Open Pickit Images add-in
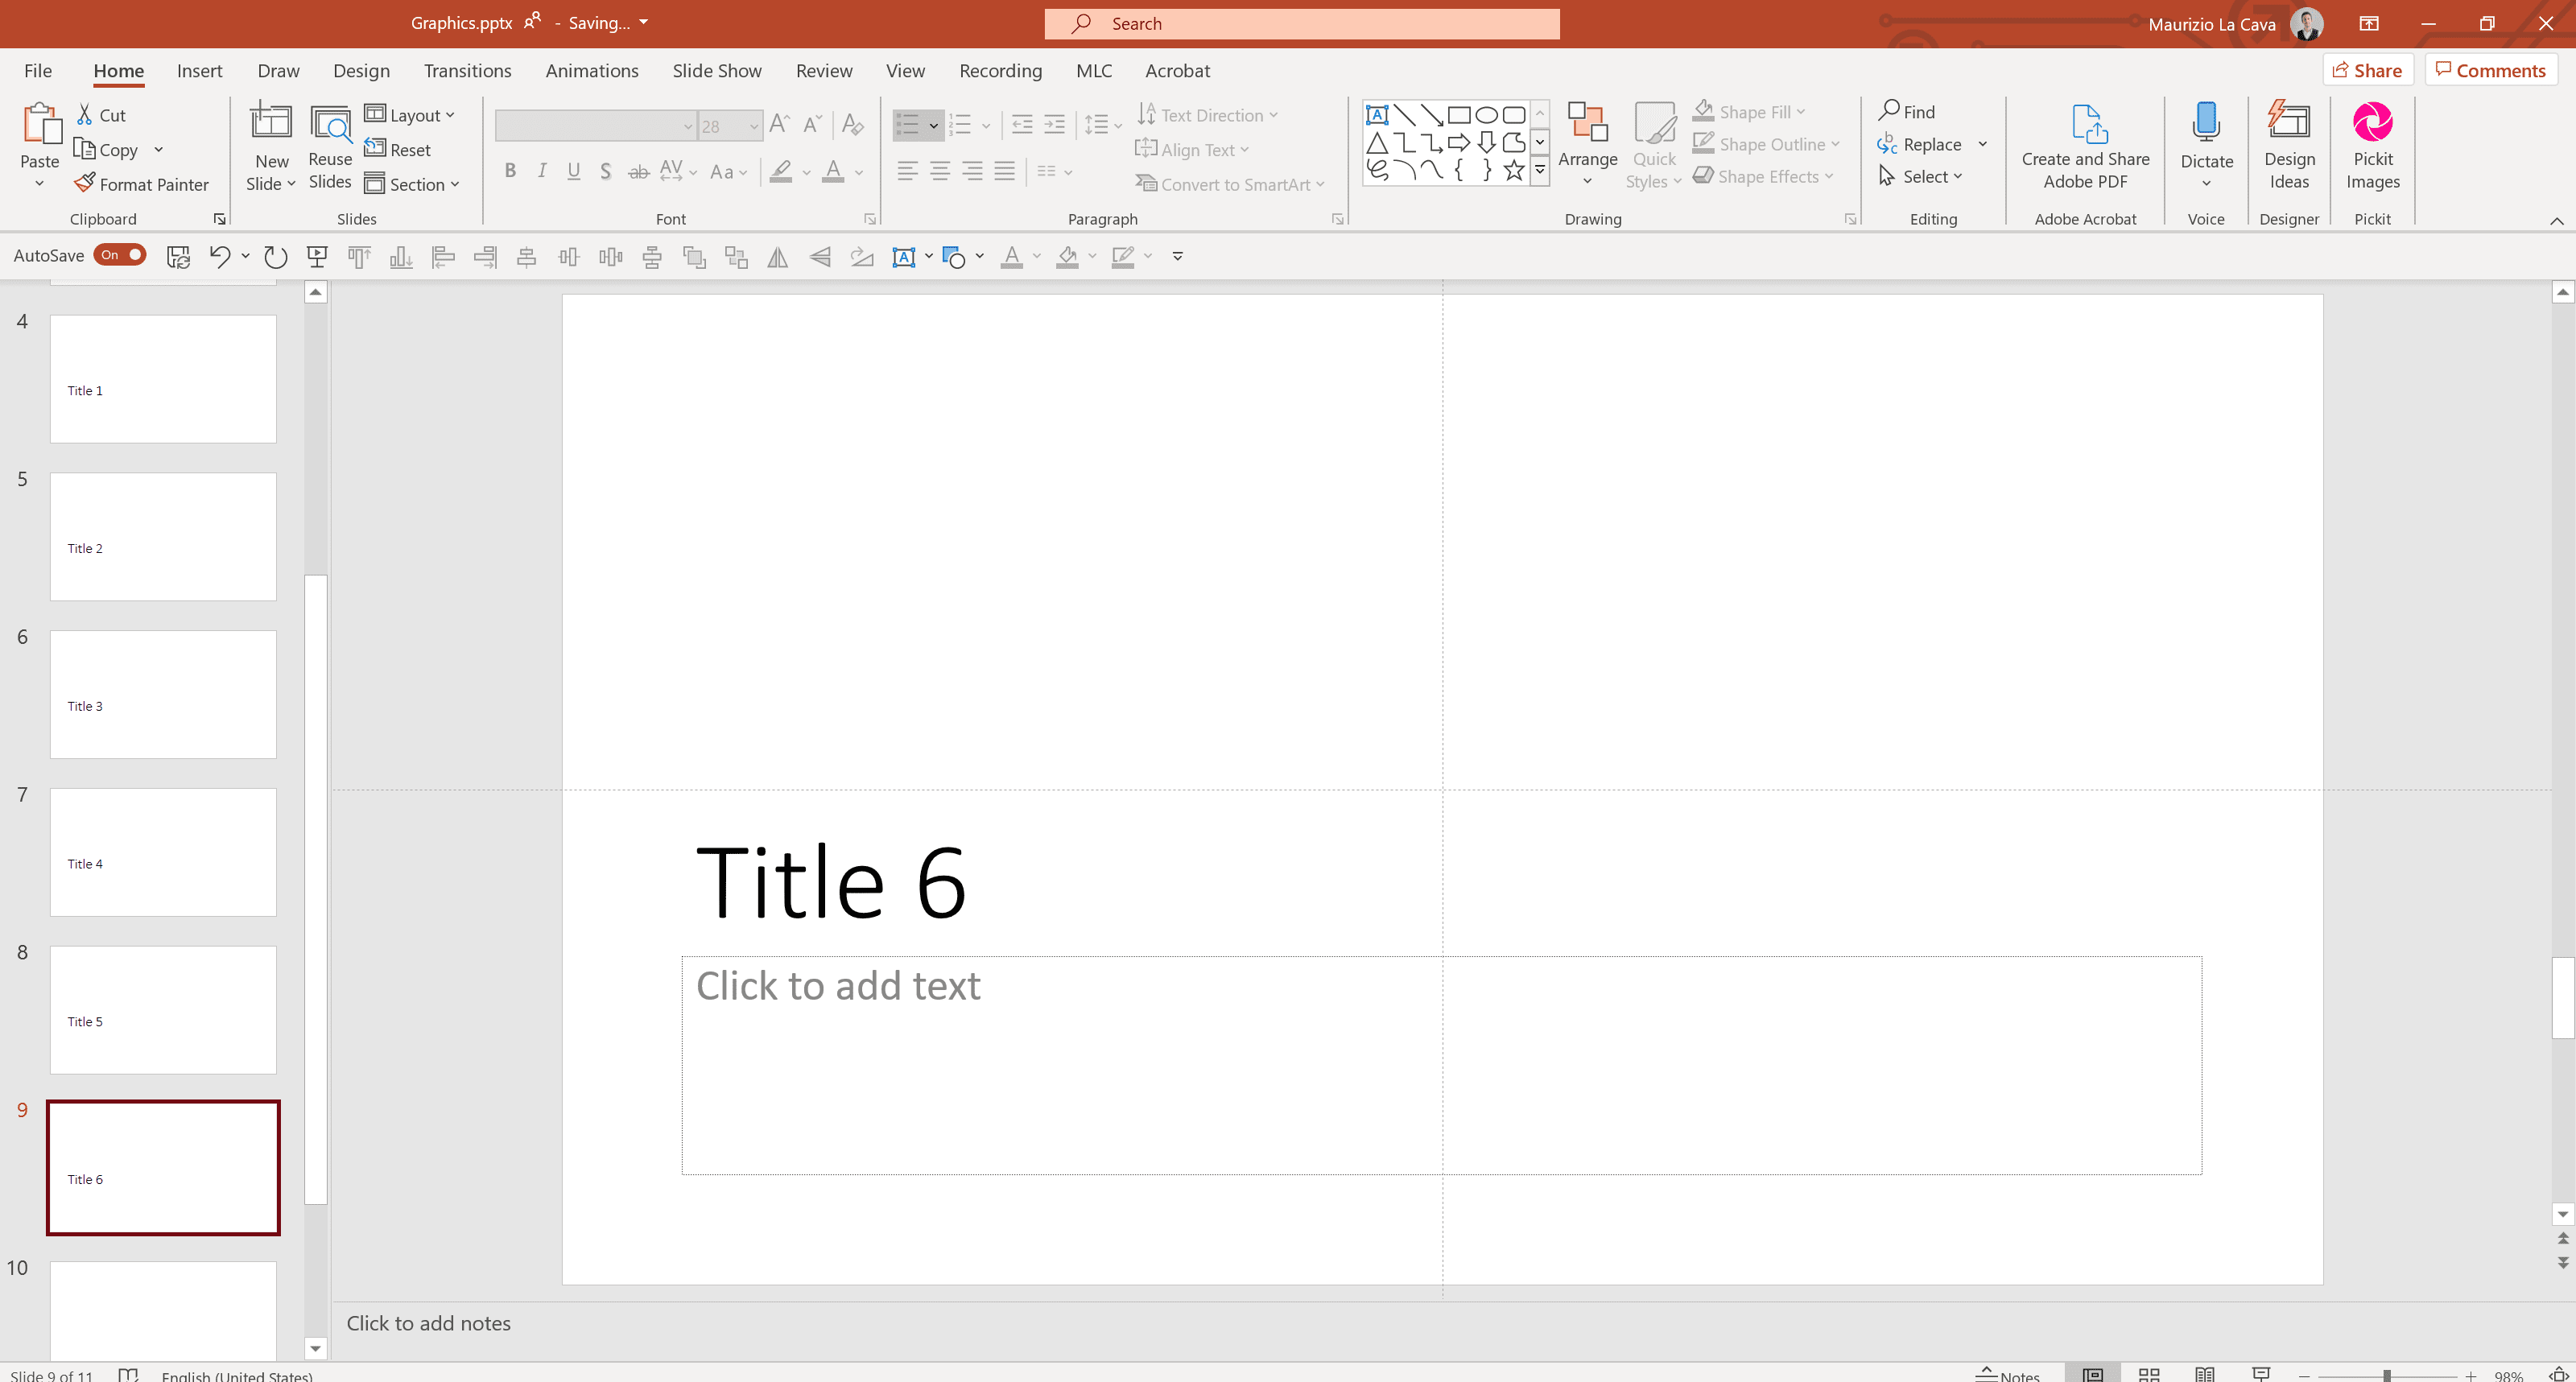2576x1382 pixels. point(2372,146)
